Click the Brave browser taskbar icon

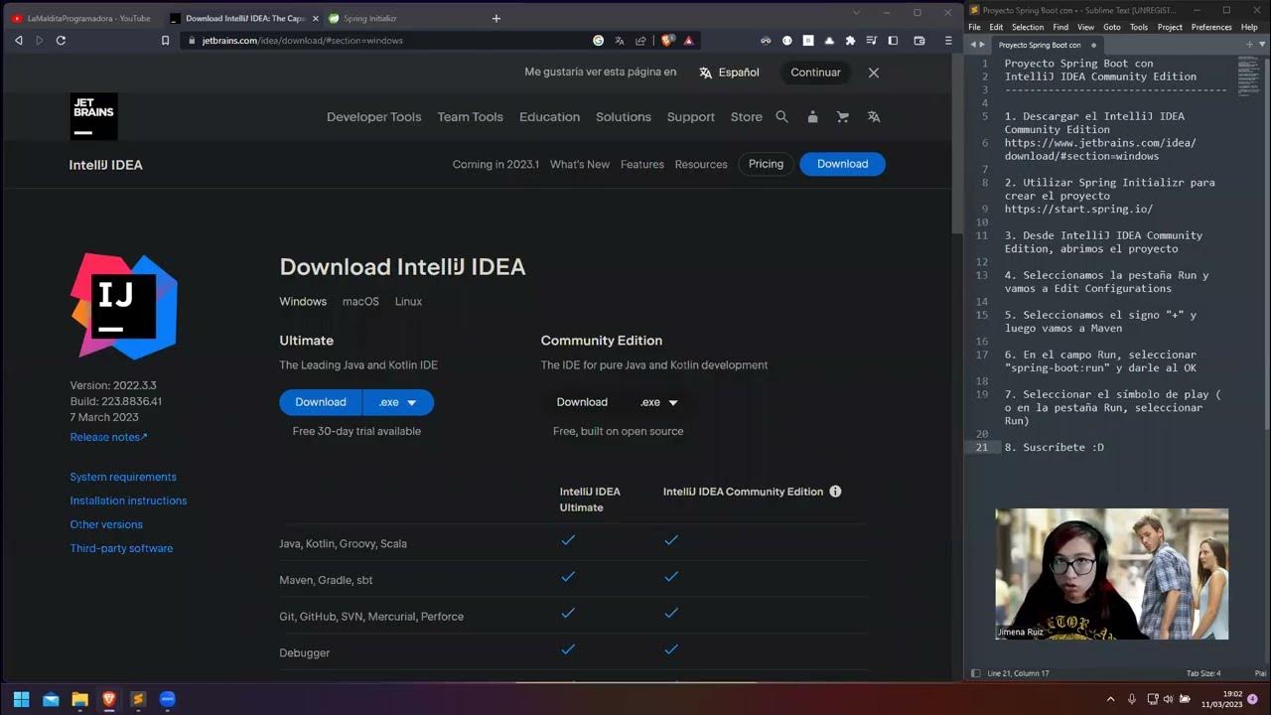coord(109,699)
